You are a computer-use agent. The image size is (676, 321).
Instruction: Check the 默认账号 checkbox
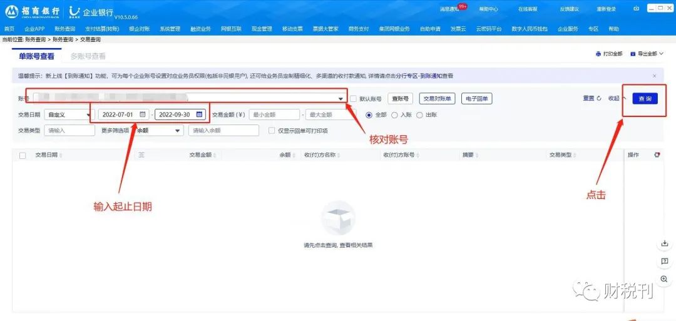[353, 99]
